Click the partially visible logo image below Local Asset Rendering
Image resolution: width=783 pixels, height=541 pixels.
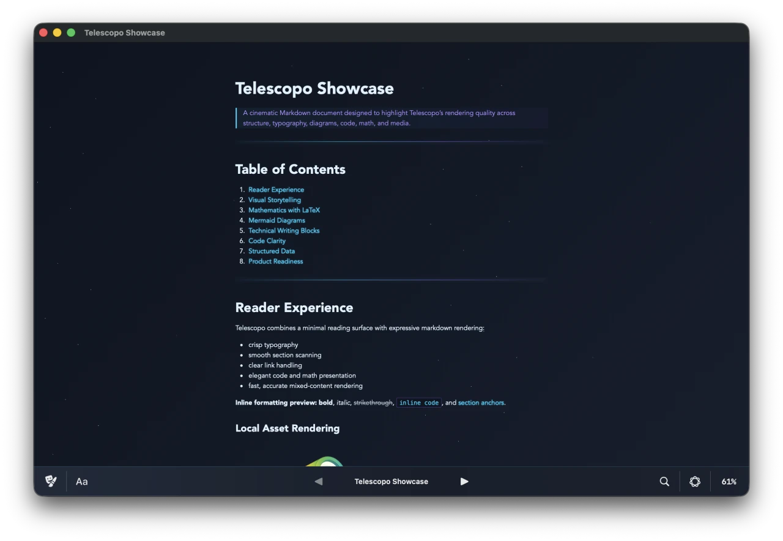pyautogui.click(x=326, y=463)
